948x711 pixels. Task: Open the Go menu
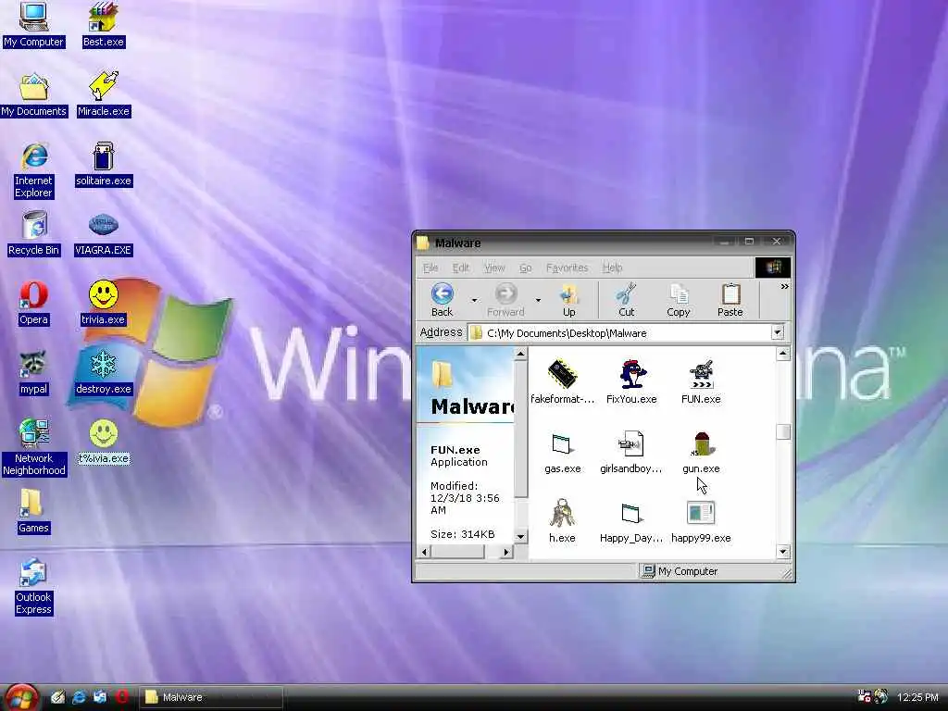pyautogui.click(x=526, y=268)
